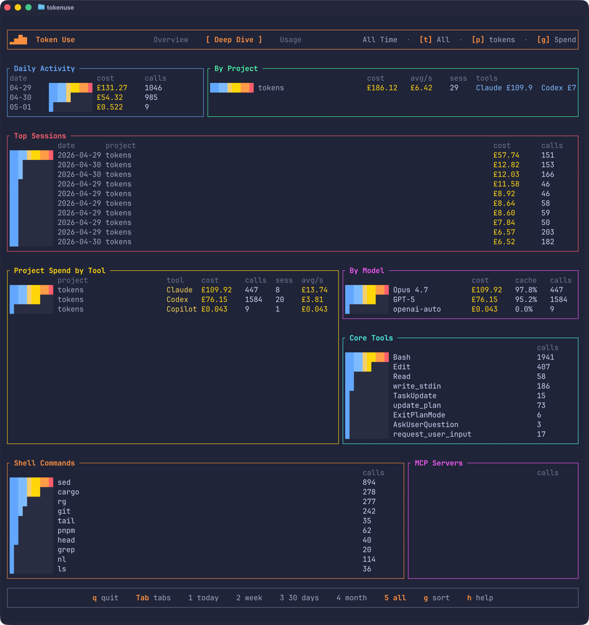Select the top session costing £57.74

tap(293, 155)
